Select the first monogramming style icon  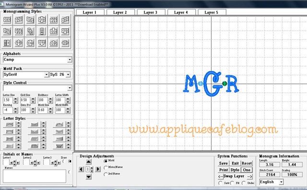[x=7, y=20]
